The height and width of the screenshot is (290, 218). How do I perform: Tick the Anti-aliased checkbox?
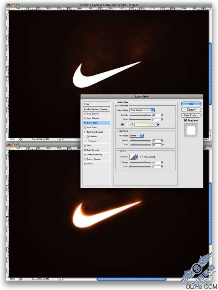142,157
